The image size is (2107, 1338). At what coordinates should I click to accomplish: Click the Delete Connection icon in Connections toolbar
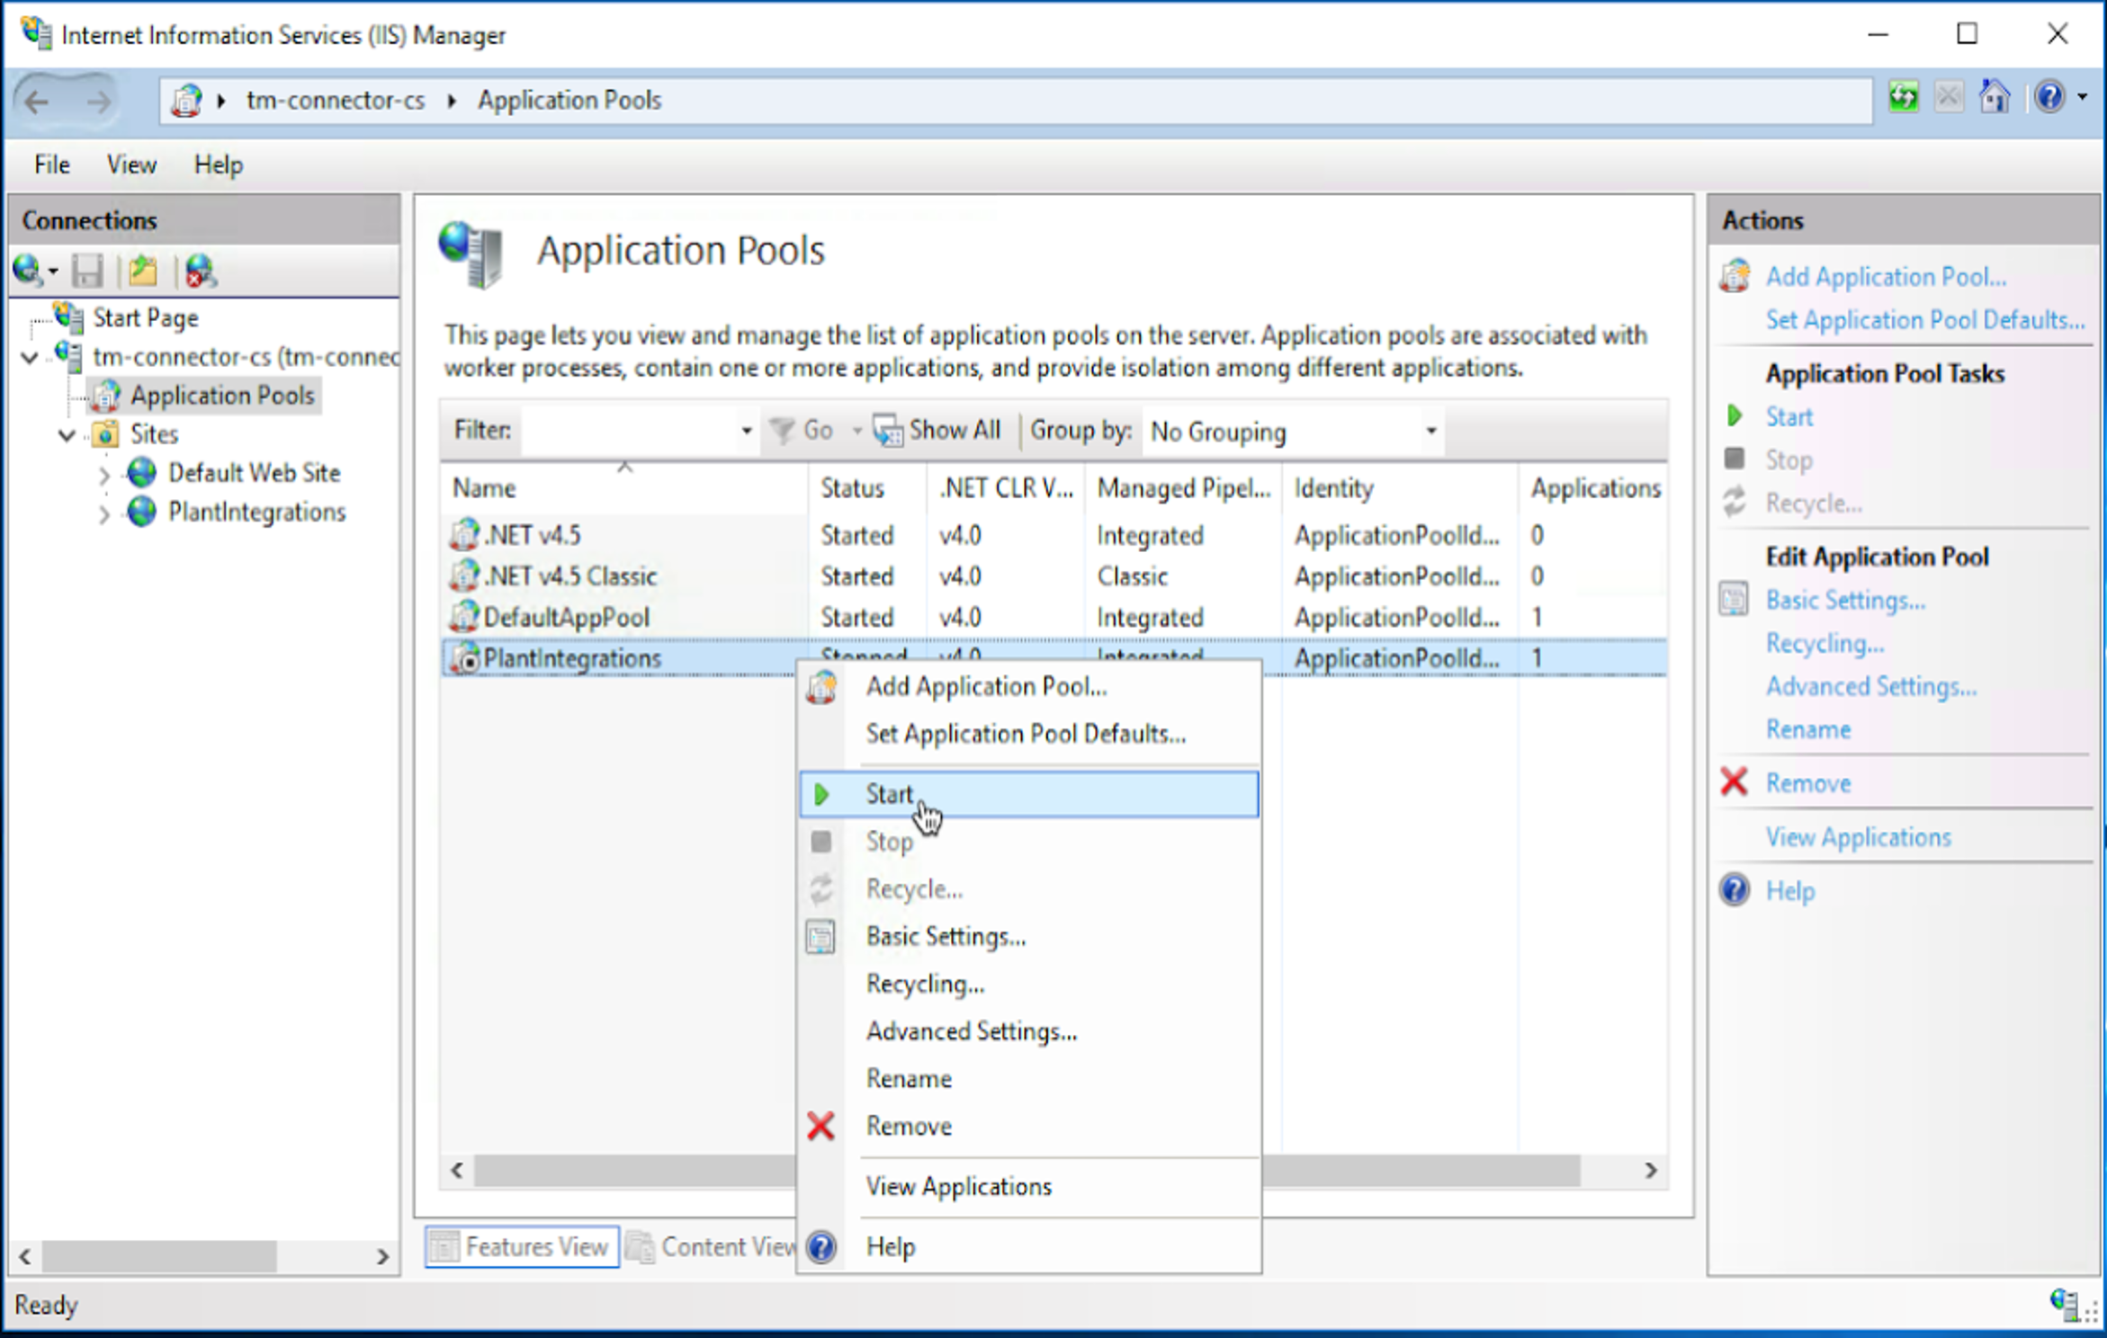click(x=200, y=271)
